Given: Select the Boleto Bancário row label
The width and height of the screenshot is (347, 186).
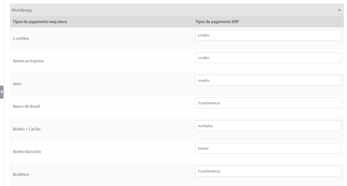Looking at the screenshot, I should (27, 152).
